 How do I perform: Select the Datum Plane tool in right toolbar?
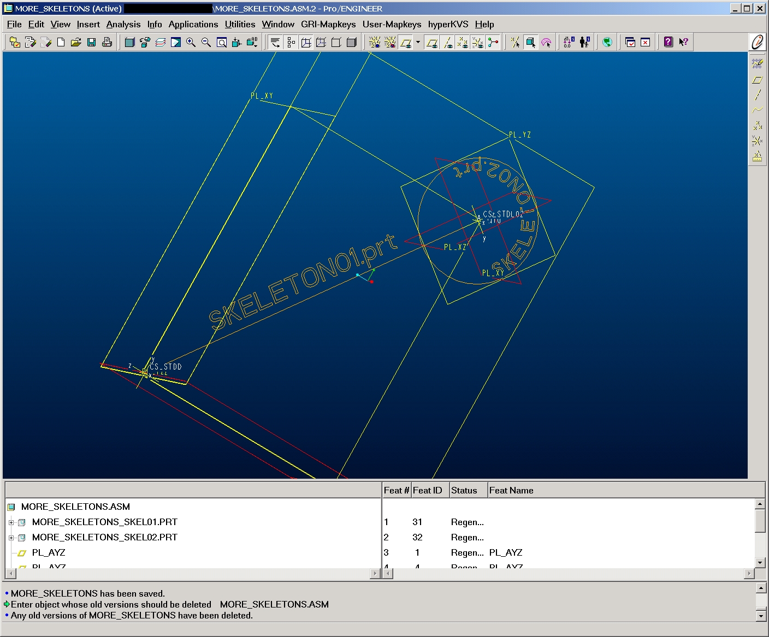[757, 80]
